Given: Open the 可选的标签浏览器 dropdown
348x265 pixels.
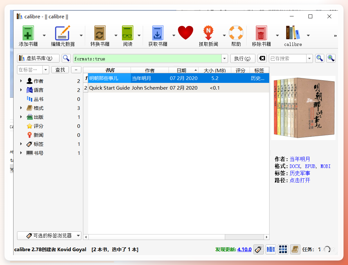Looking at the screenshot, I should 49,235.
